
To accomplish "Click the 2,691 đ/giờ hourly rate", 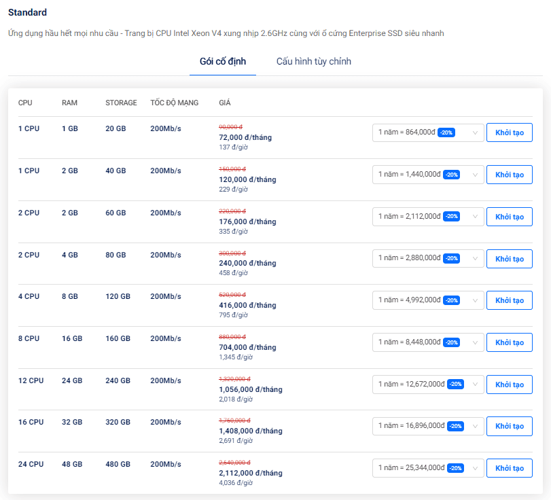I will [x=236, y=441].
